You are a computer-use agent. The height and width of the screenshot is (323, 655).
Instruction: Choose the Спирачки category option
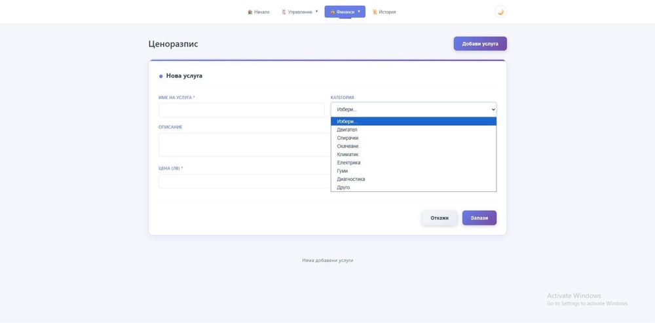point(348,138)
